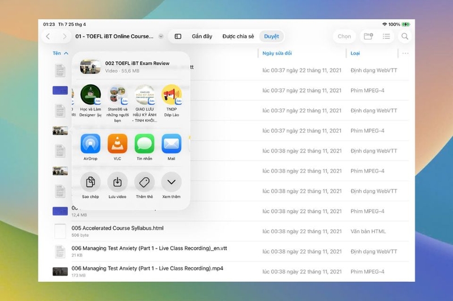Tap the 01 - TOEFL iBT Online Course title
The width and height of the screenshot is (453, 301).
pos(114,36)
